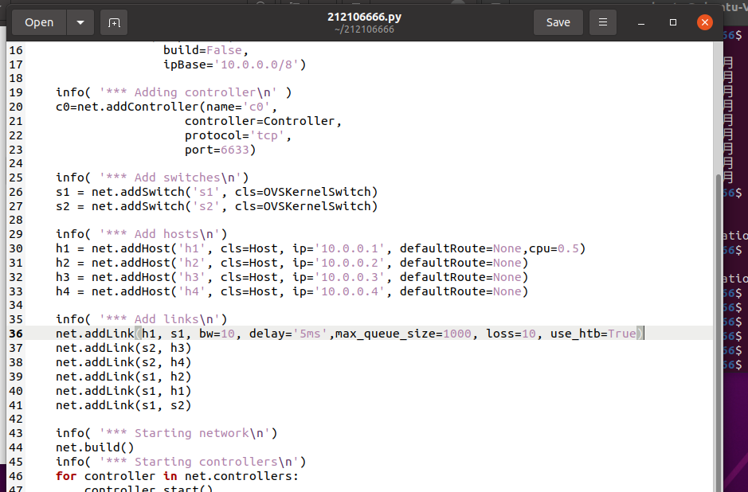Click the file path ~/212106666 subtitle
Viewport: 748px width, 492px height.
[365, 29]
